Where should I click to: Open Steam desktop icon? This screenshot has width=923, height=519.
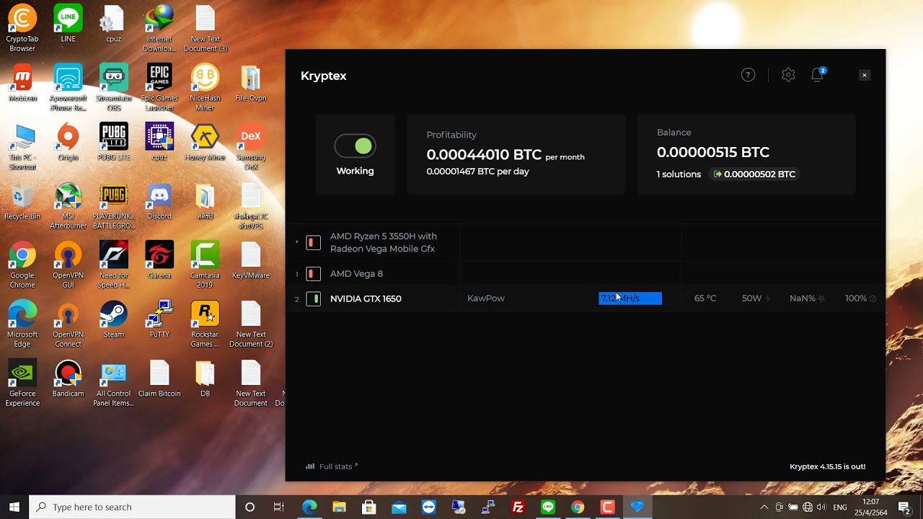[x=114, y=320]
